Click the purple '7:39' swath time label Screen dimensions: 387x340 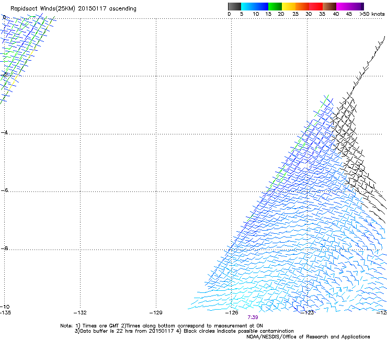pos(253,318)
